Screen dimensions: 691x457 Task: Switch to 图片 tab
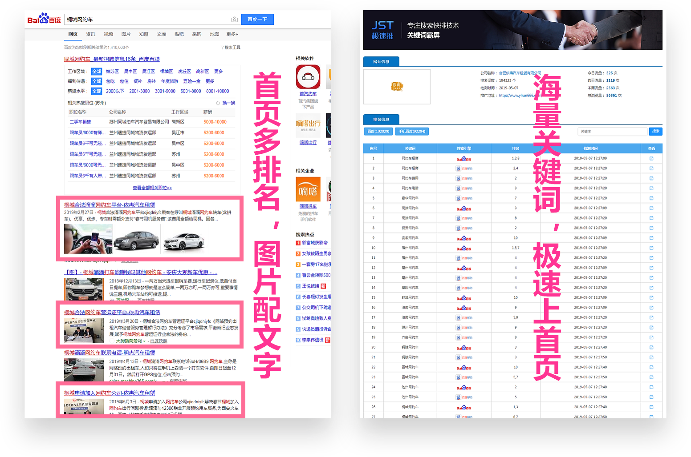click(126, 34)
